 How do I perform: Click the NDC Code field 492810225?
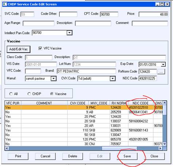pos(148,78)
